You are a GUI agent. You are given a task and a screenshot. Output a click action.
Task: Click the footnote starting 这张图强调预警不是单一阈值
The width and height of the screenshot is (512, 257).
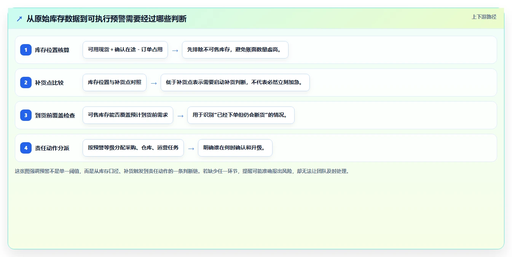click(182, 171)
